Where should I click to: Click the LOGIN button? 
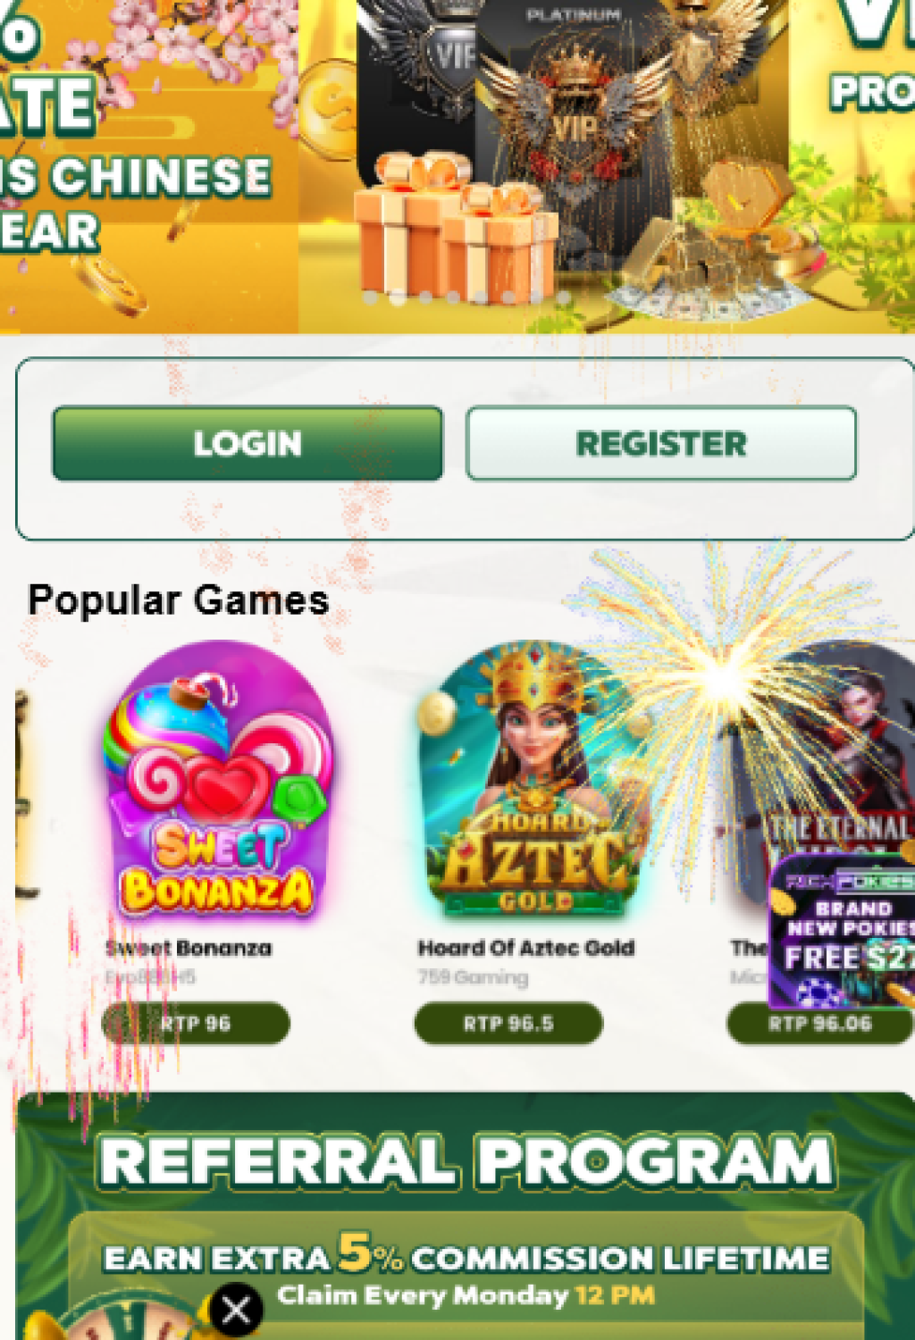[x=248, y=444]
